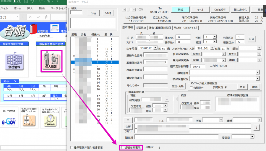Open the Excel name box dropdown
Viewport: 266px width, 151px height.
pos(18,17)
